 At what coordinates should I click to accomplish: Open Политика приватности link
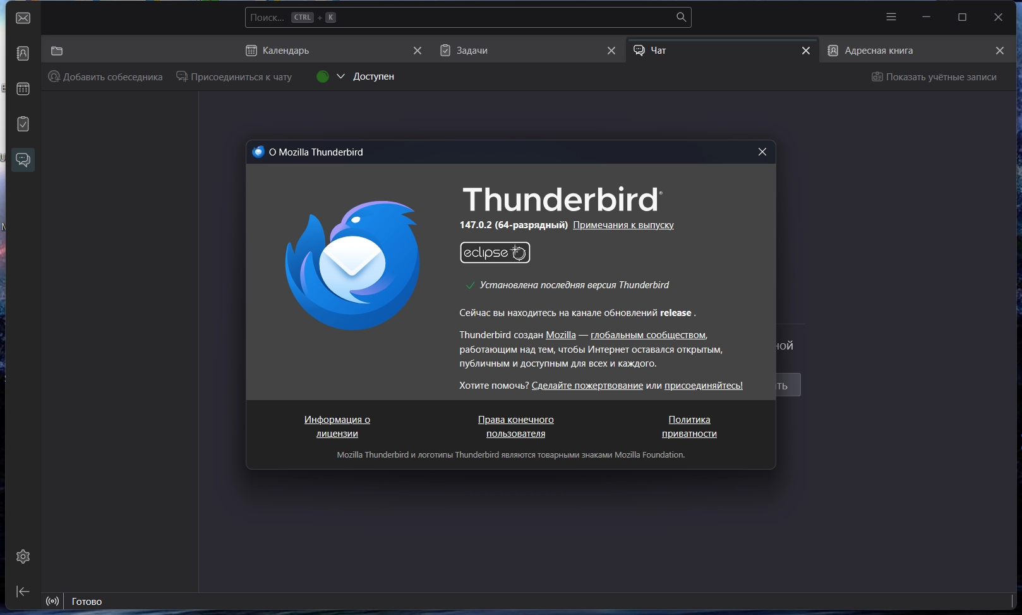point(689,427)
